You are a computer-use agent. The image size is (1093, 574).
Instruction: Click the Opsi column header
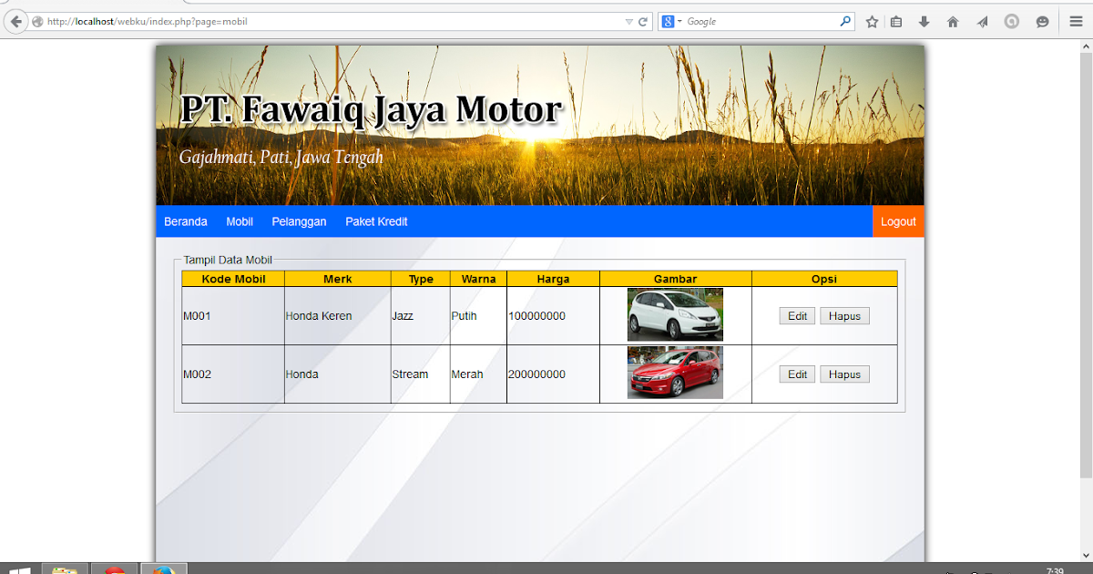[x=824, y=279]
